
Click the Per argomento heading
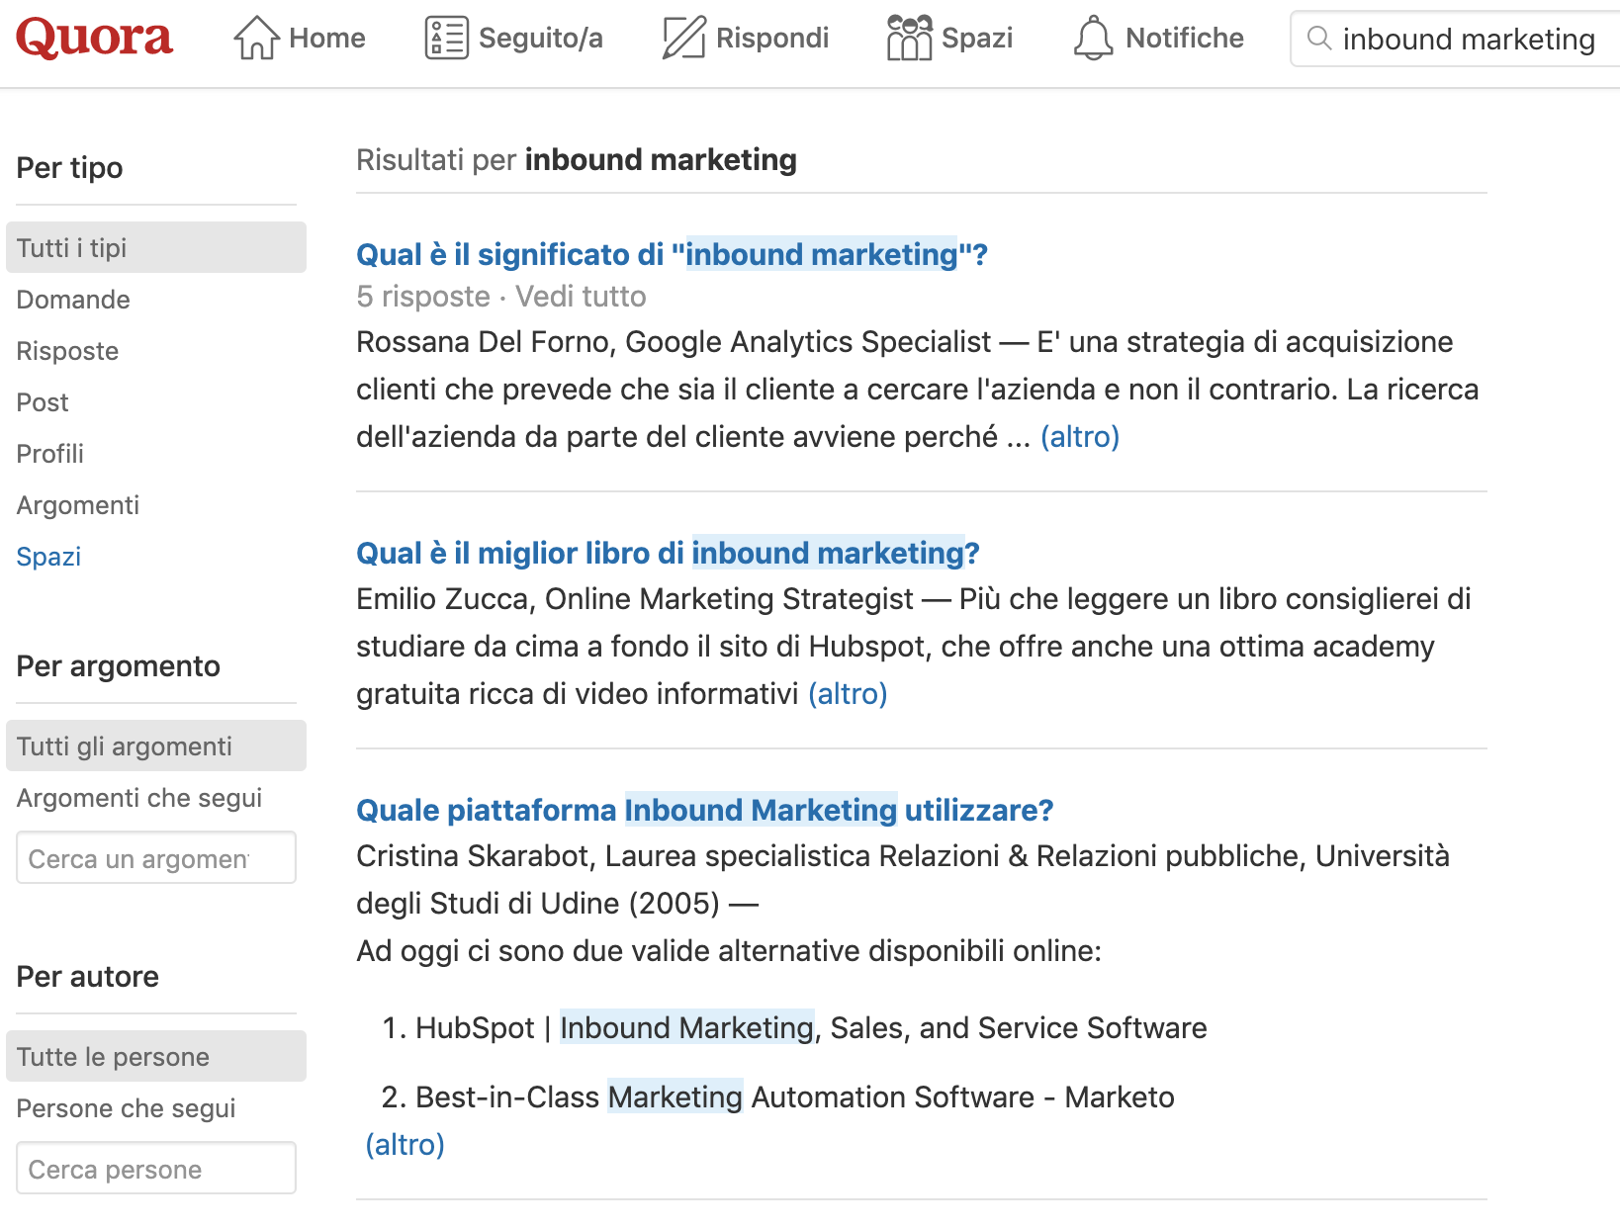(119, 666)
